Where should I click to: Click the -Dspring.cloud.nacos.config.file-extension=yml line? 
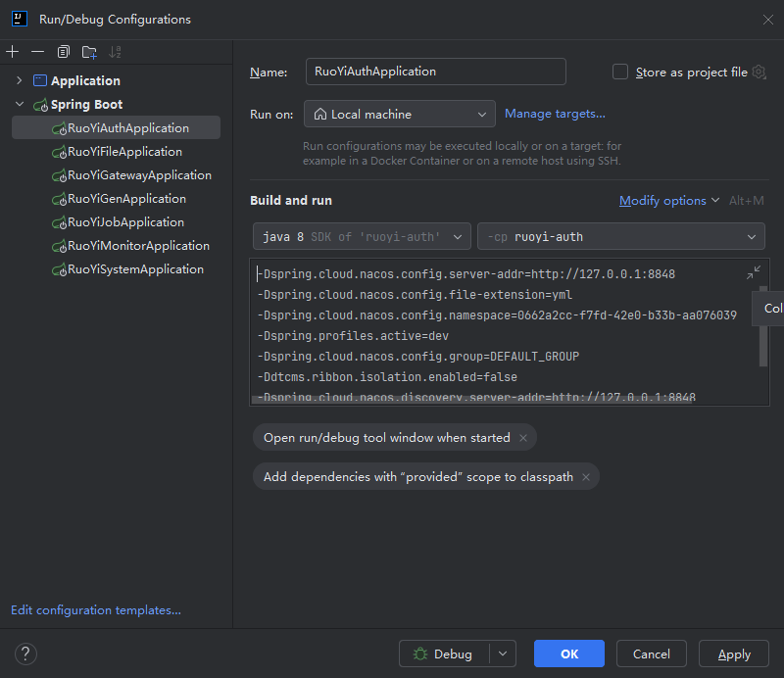[415, 295]
